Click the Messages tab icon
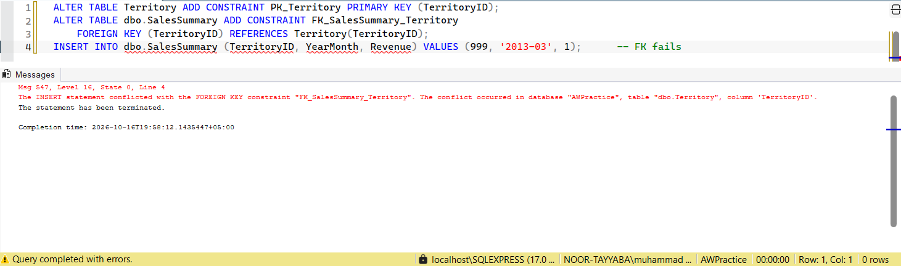The width and height of the screenshot is (901, 266). click(x=7, y=75)
